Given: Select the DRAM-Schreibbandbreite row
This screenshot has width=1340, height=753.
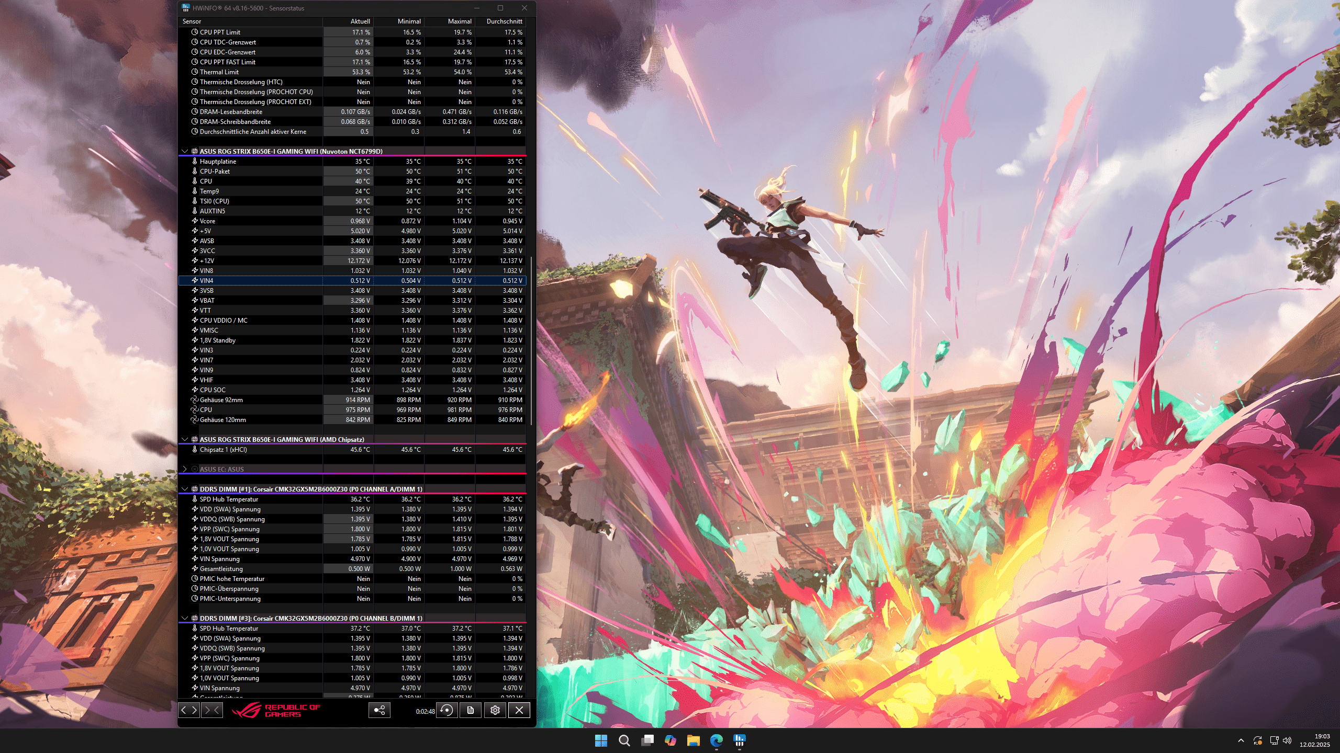Looking at the screenshot, I should pyautogui.click(x=352, y=121).
